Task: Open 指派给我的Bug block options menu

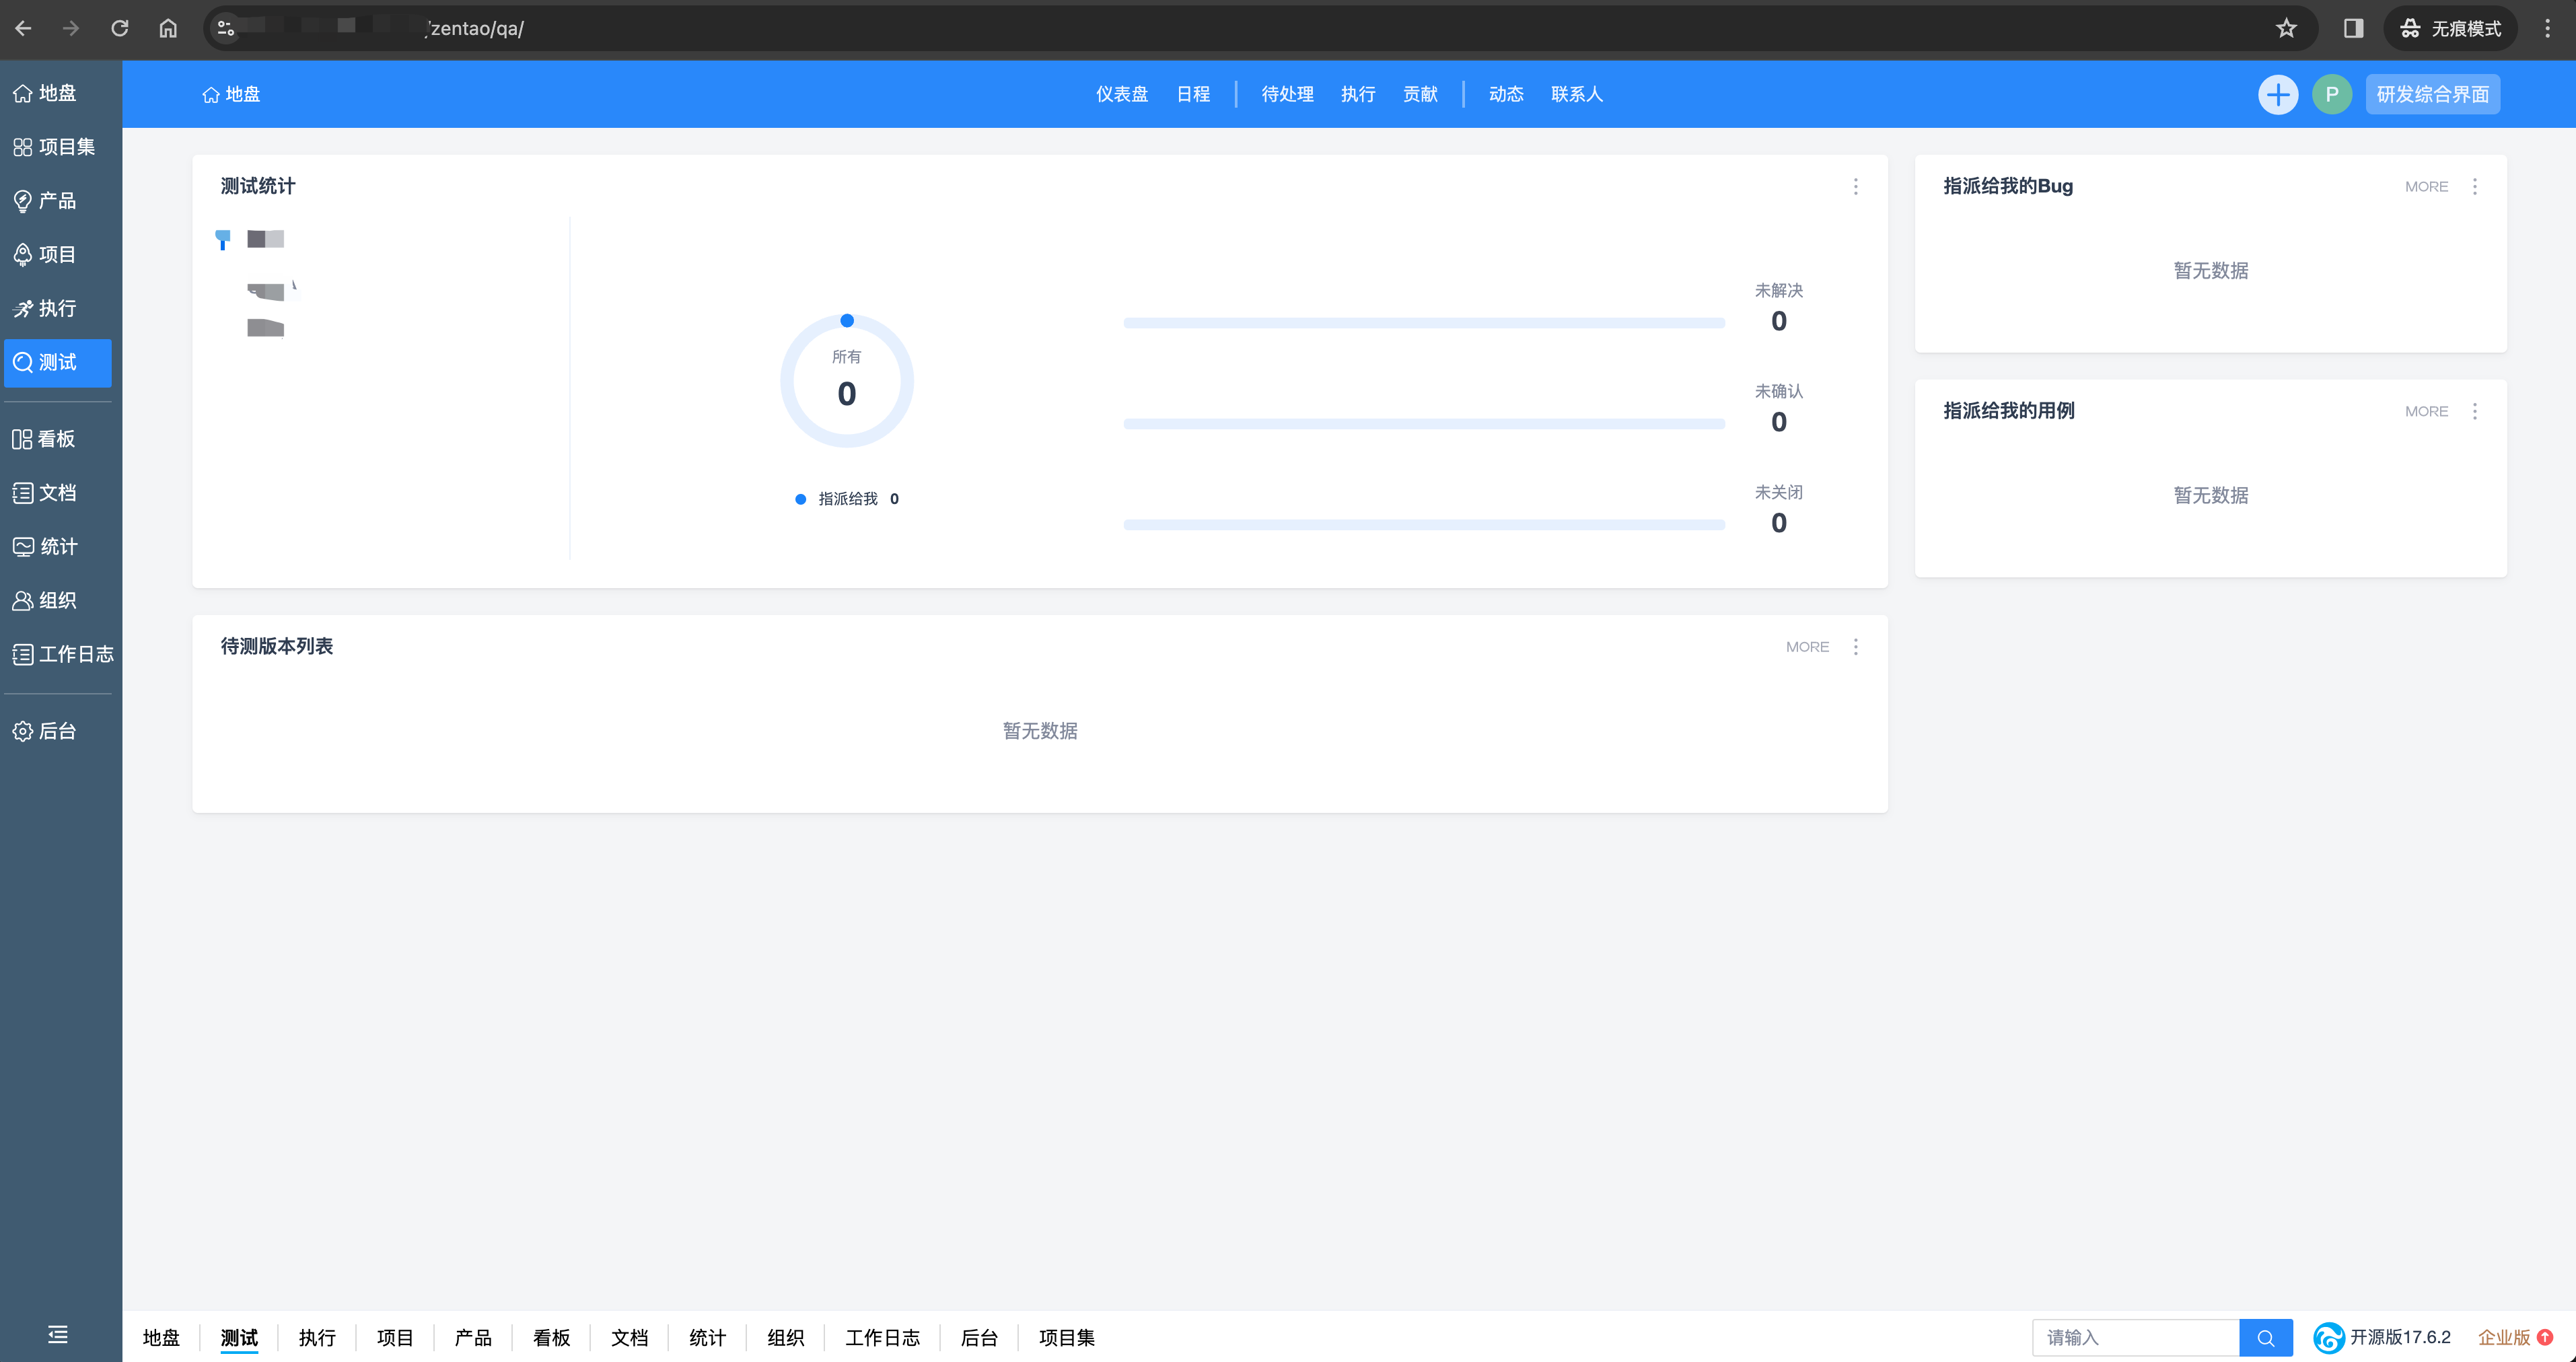Action: 2474,187
